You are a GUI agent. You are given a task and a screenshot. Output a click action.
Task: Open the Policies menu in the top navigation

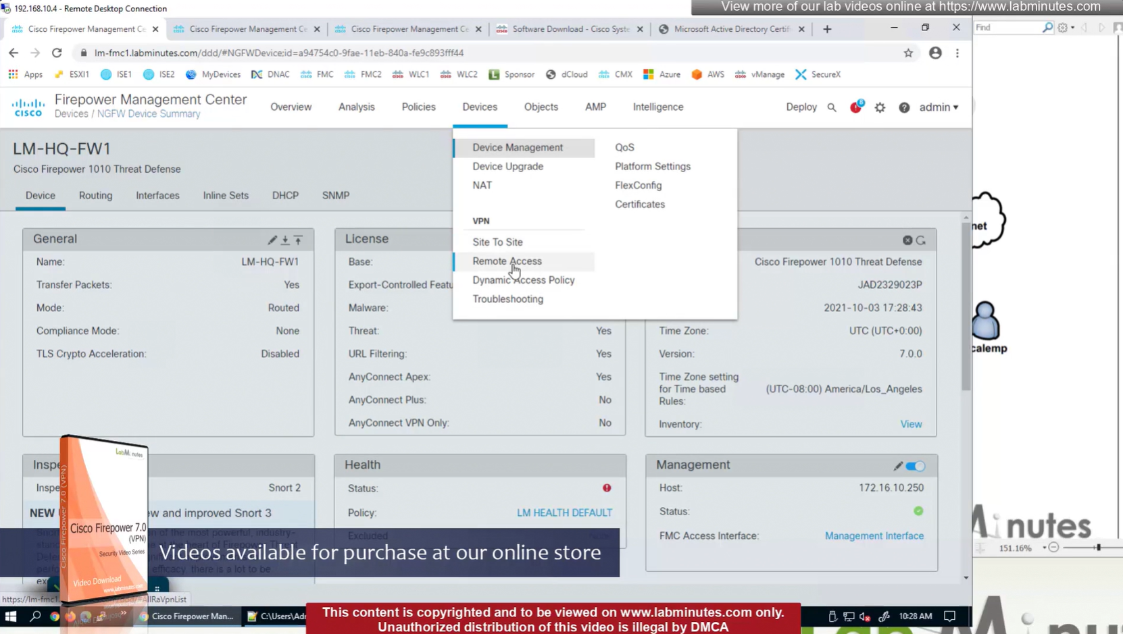coord(418,107)
